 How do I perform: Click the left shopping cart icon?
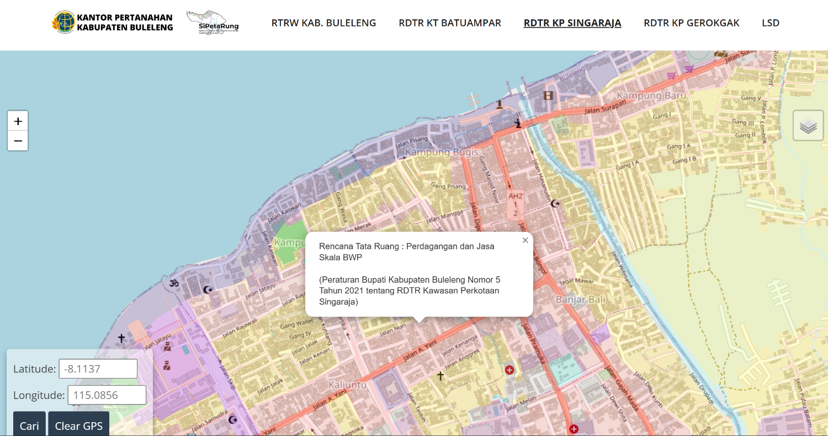click(x=671, y=76)
